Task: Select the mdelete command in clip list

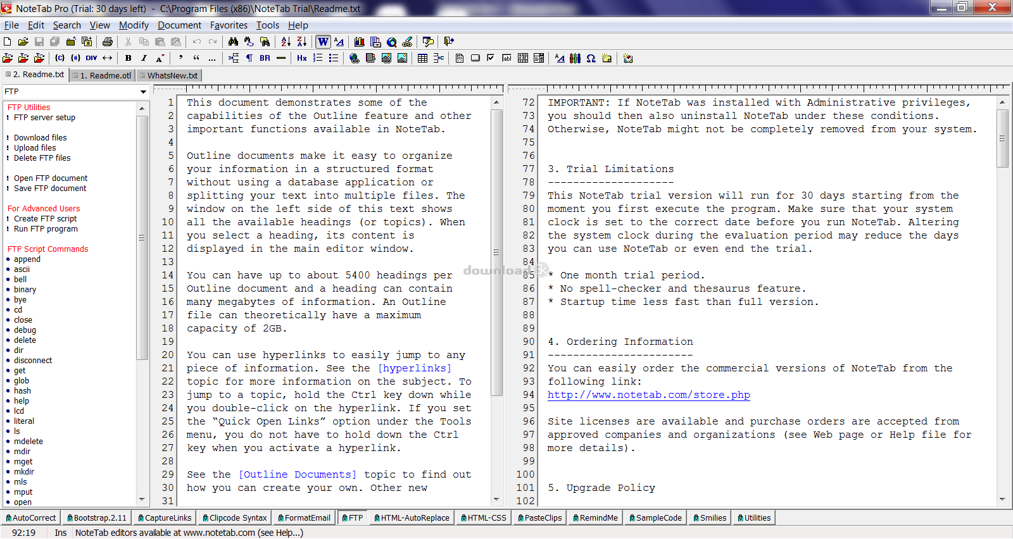Action: pos(28,442)
